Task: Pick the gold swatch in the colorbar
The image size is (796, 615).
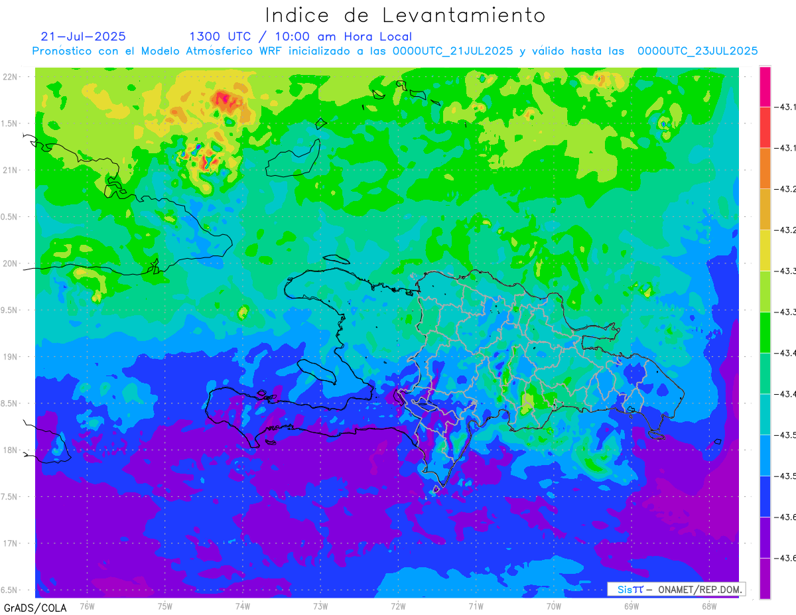Action: click(765, 210)
